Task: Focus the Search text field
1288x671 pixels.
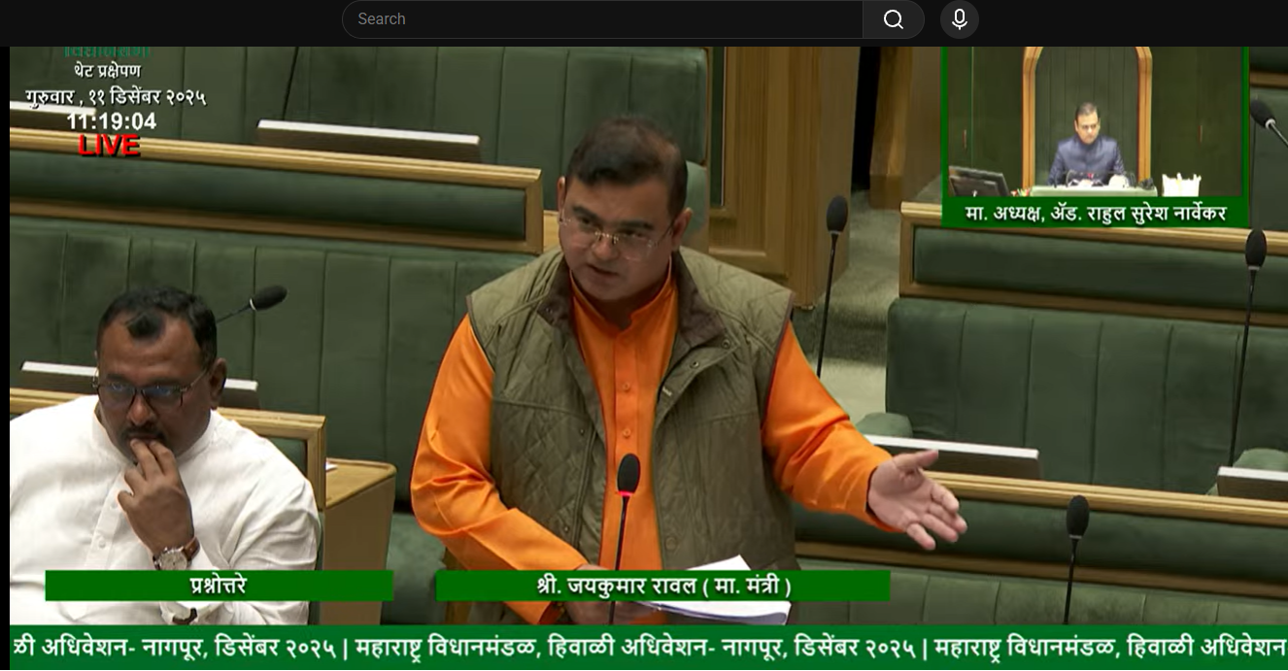Action: click(602, 19)
